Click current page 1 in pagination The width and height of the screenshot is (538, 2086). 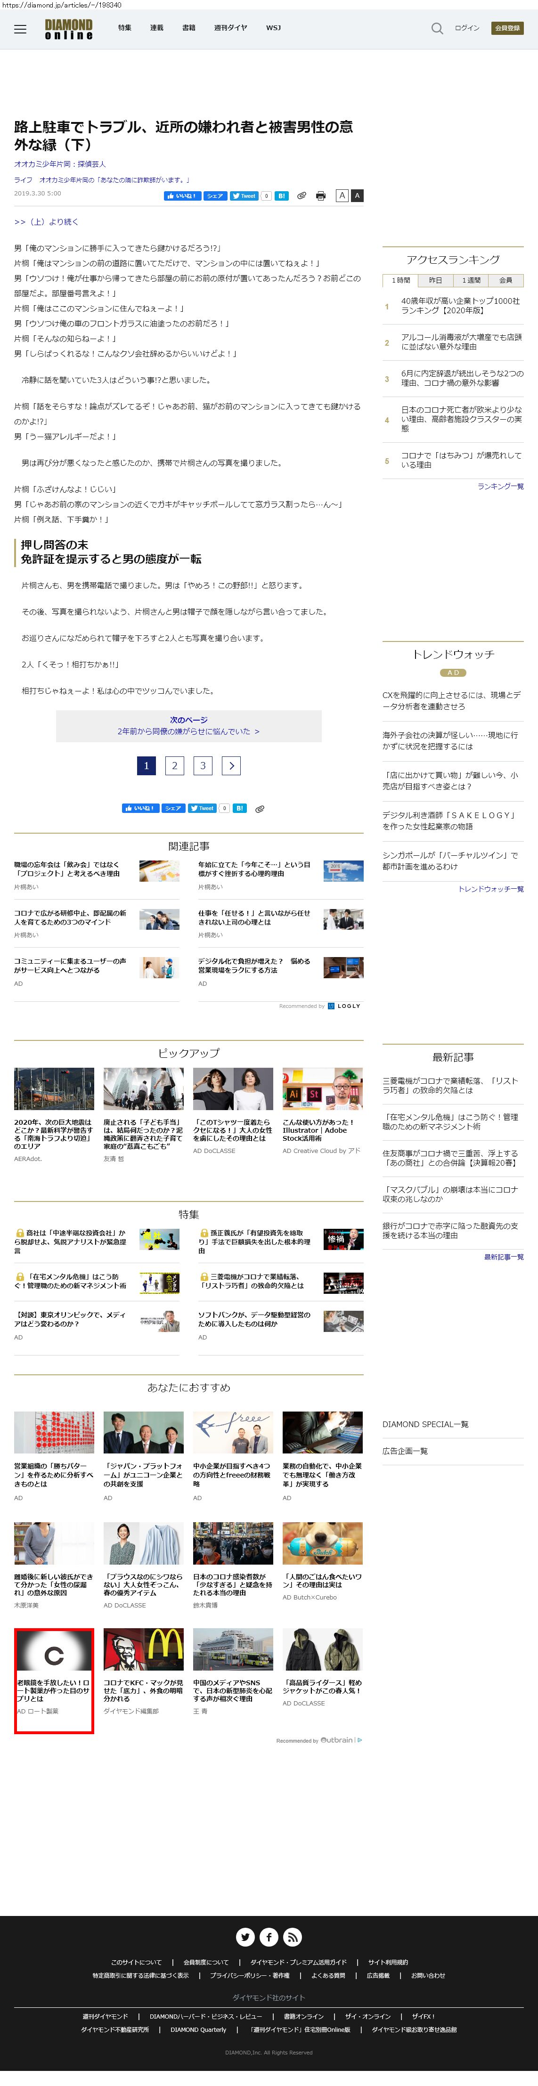point(146,765)
